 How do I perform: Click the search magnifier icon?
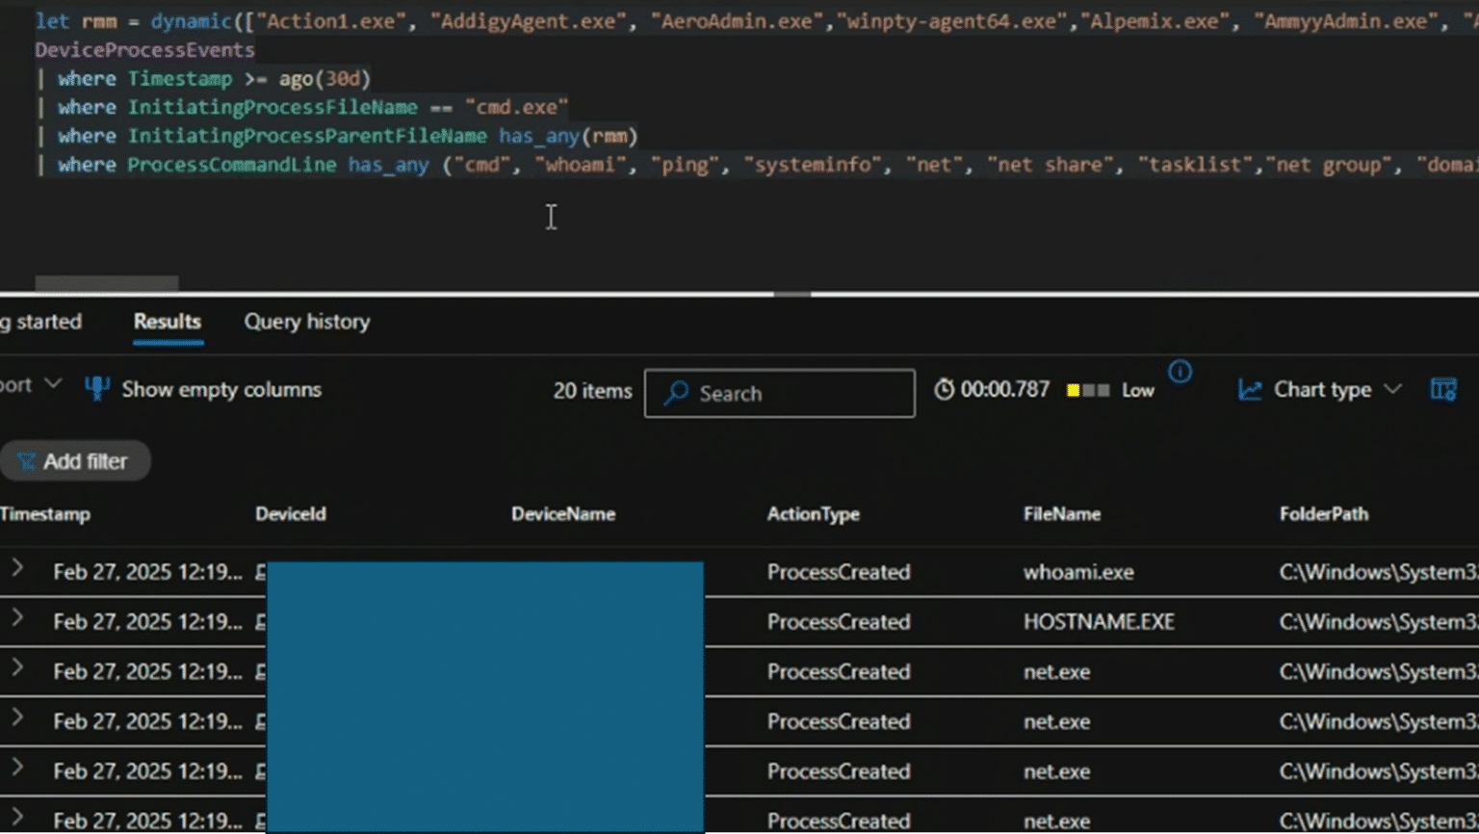click(x=679, y=393)
